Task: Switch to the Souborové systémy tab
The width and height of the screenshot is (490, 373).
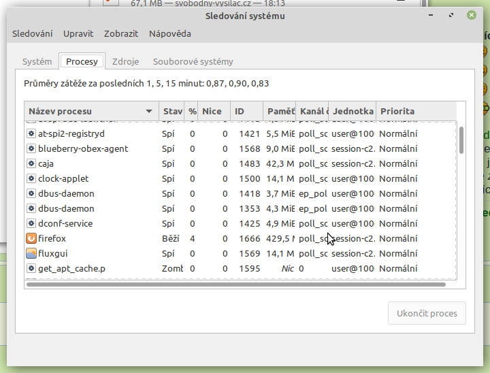Action: click(193, 61)
